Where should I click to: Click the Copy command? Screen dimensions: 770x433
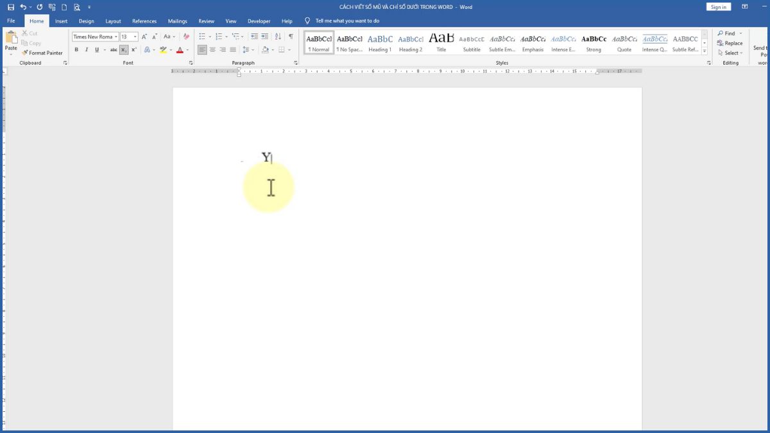pos(31,43)
